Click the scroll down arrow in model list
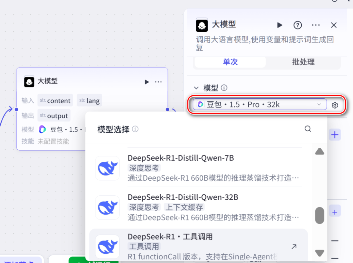The image size is (353, 263). point(319,253)
